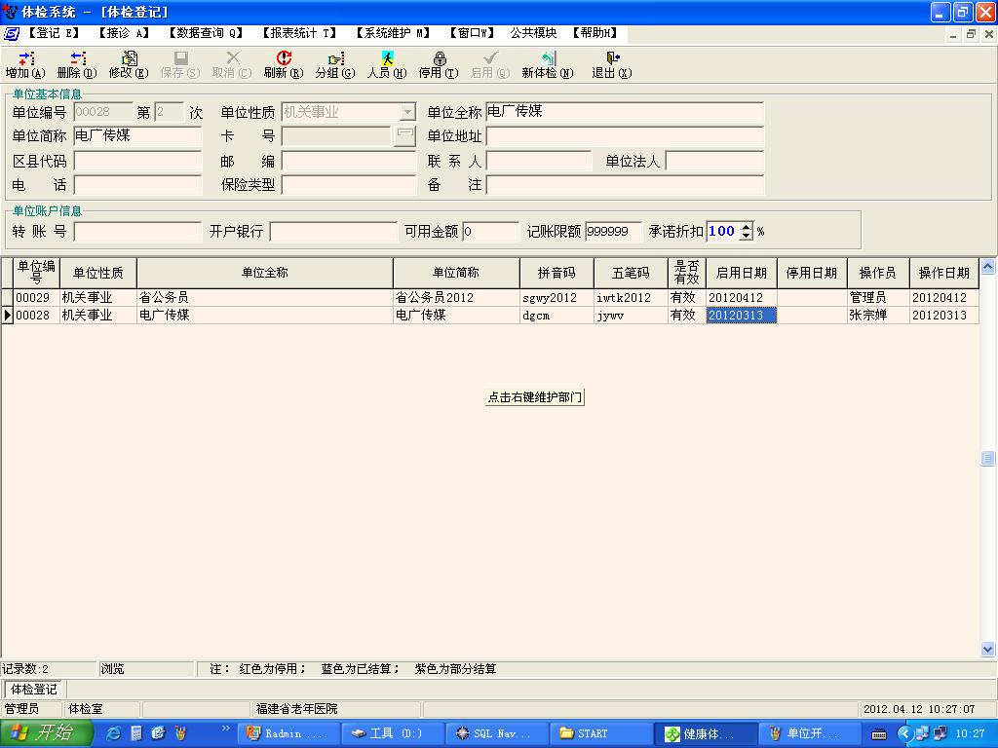Click the 单位地址 input field
The width and height of the screenshot is (998, 748).
tap(625, 135)
